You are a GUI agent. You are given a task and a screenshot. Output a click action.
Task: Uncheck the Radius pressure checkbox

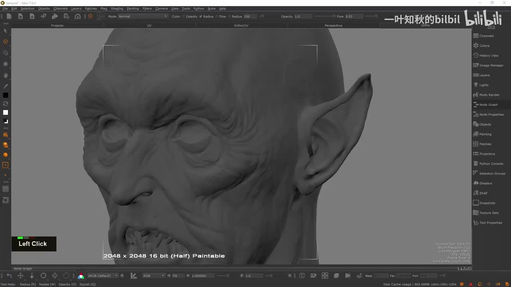click(x=200, y=16)
